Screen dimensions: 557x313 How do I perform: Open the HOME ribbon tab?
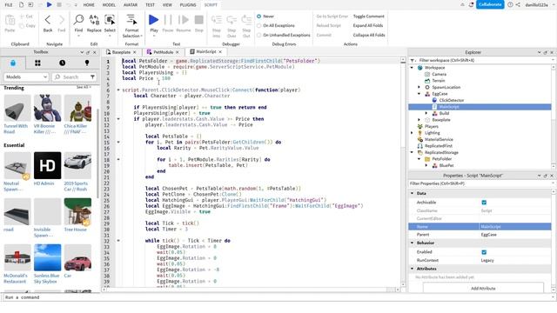(89, 5)
